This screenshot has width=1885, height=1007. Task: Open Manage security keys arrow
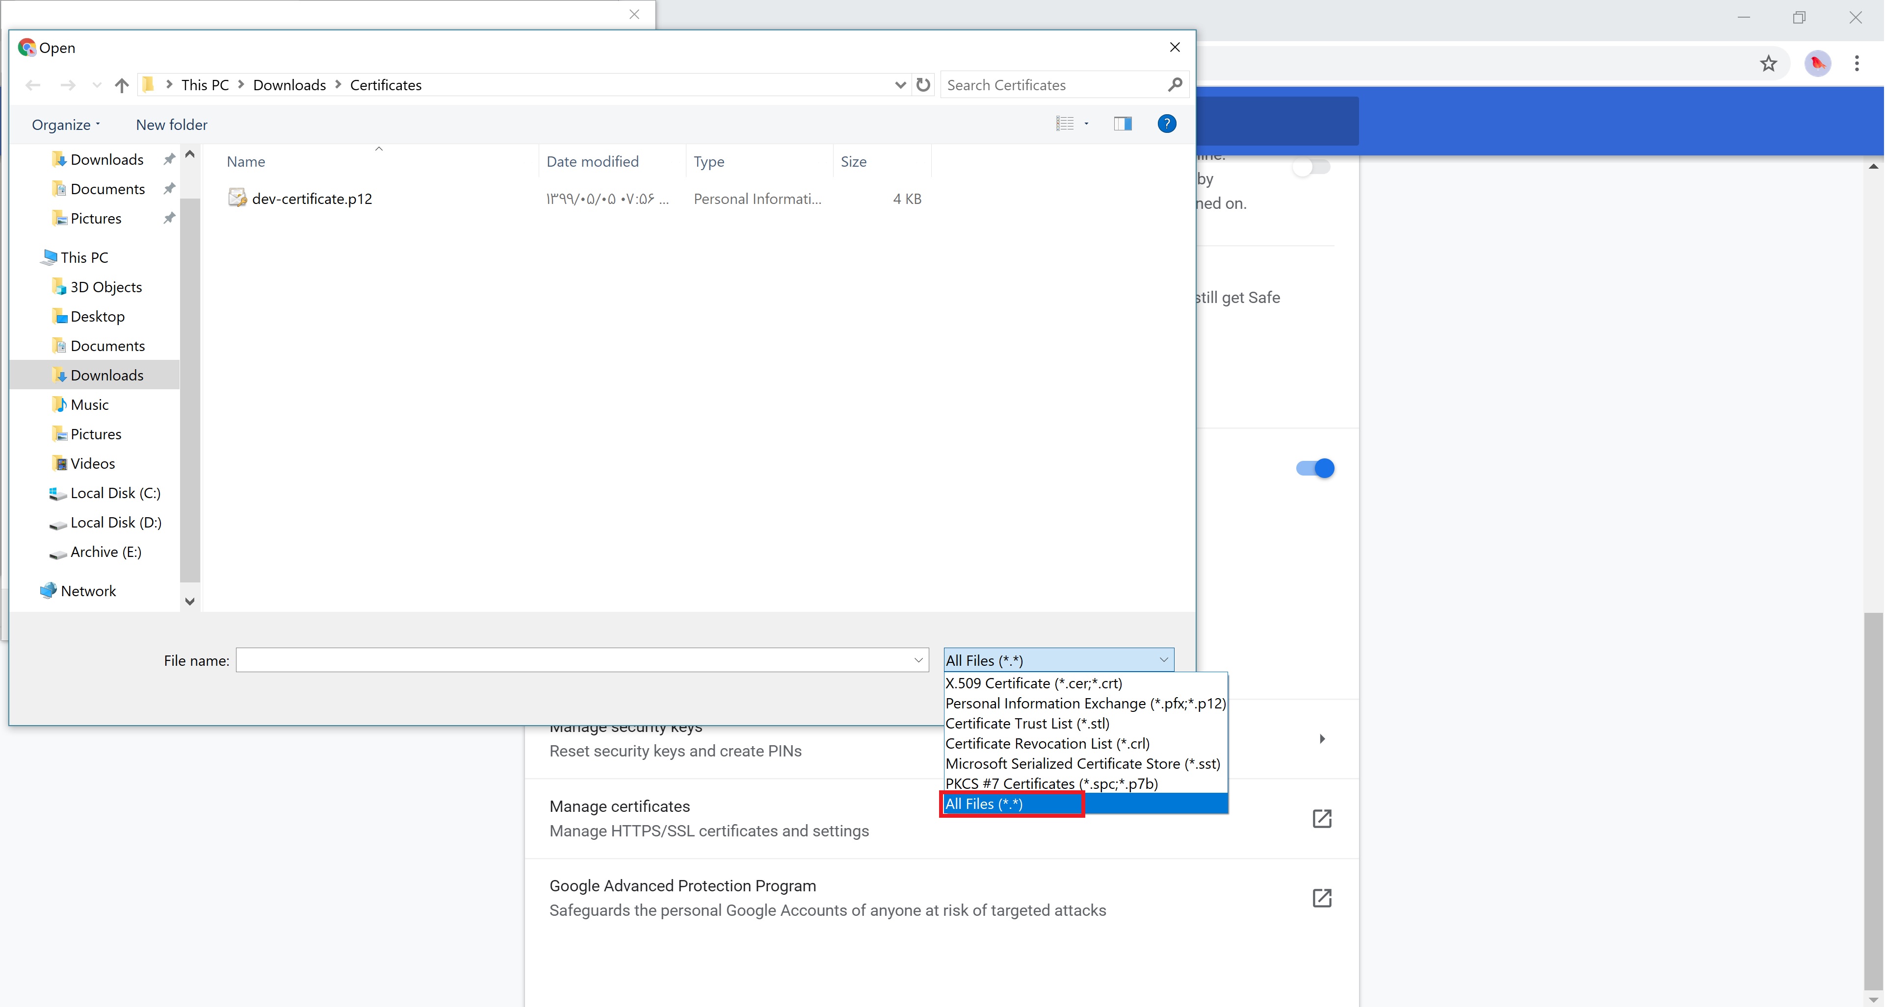(1322, 739)
